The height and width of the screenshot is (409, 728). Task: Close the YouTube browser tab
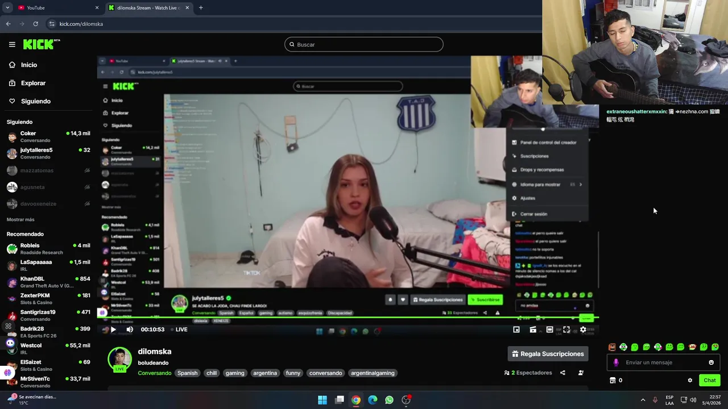pos(97,7)
